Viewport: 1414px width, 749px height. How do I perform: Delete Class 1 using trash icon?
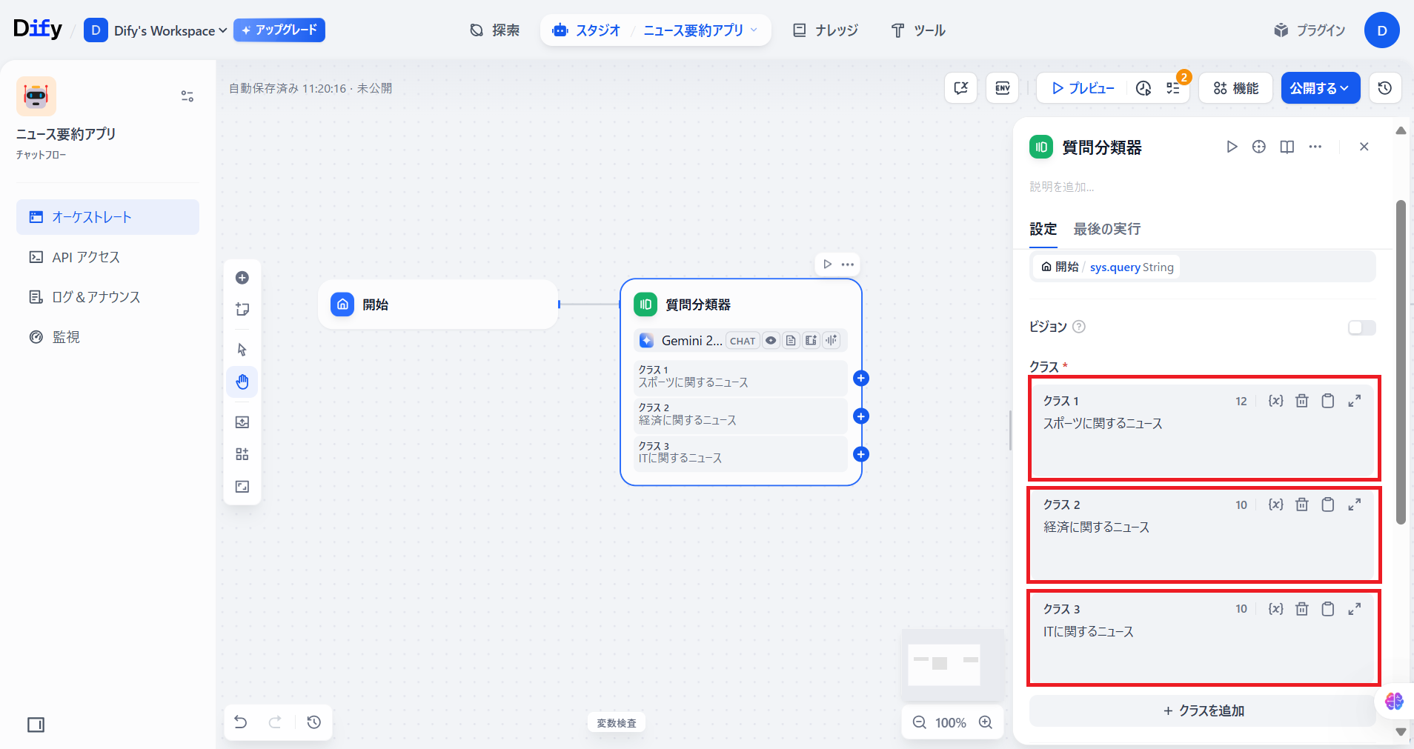[x=1301, y=401]
